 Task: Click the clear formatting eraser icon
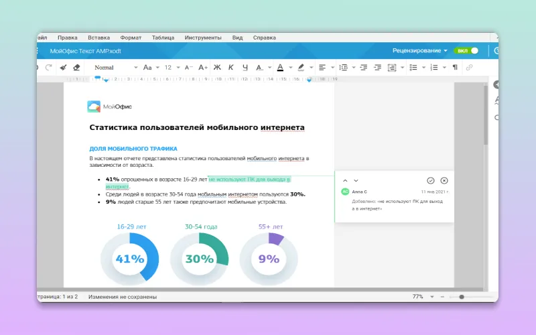coord(76,68)
